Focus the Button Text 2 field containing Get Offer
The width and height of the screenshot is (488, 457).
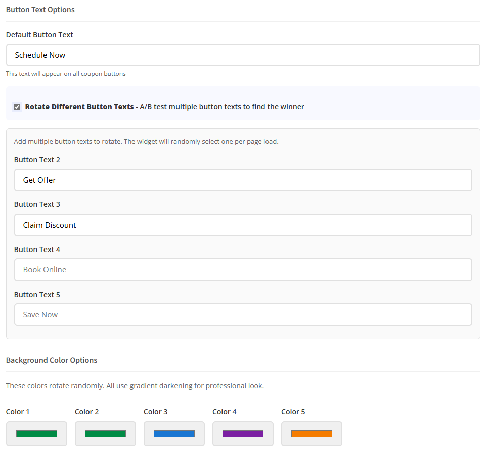[x=243, y=180]
